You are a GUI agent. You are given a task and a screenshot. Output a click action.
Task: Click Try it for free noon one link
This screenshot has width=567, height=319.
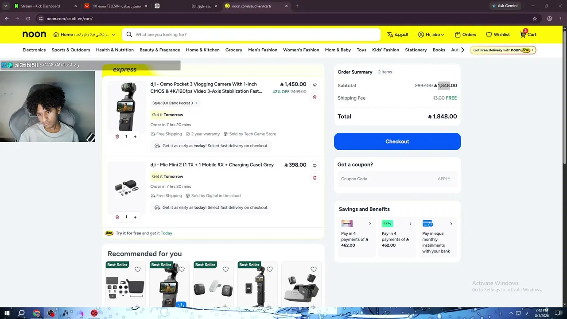[139, 233]
